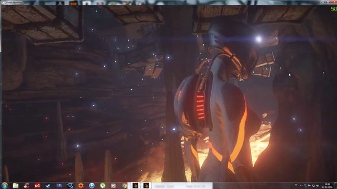The width and height of the screenshot is (337, 189).
Task: Open Action Center flag icon
Action: click(309, 185)
